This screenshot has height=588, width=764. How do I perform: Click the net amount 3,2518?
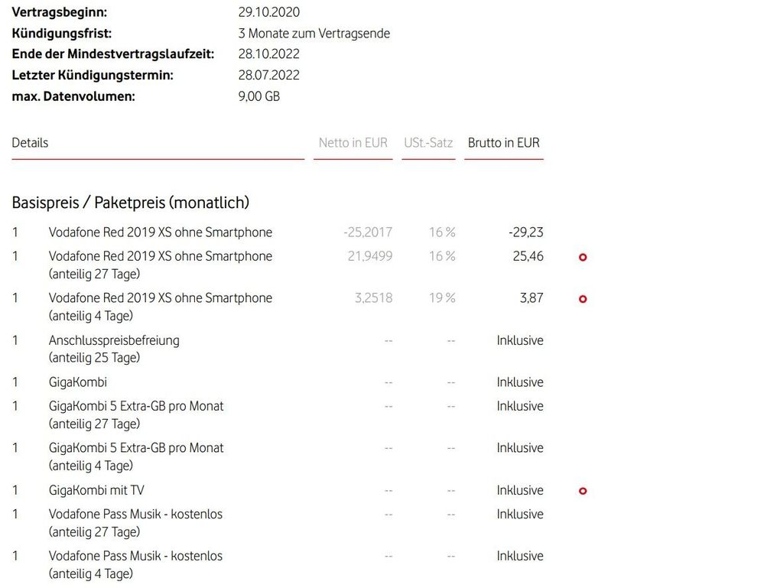[x=373, y=298]
